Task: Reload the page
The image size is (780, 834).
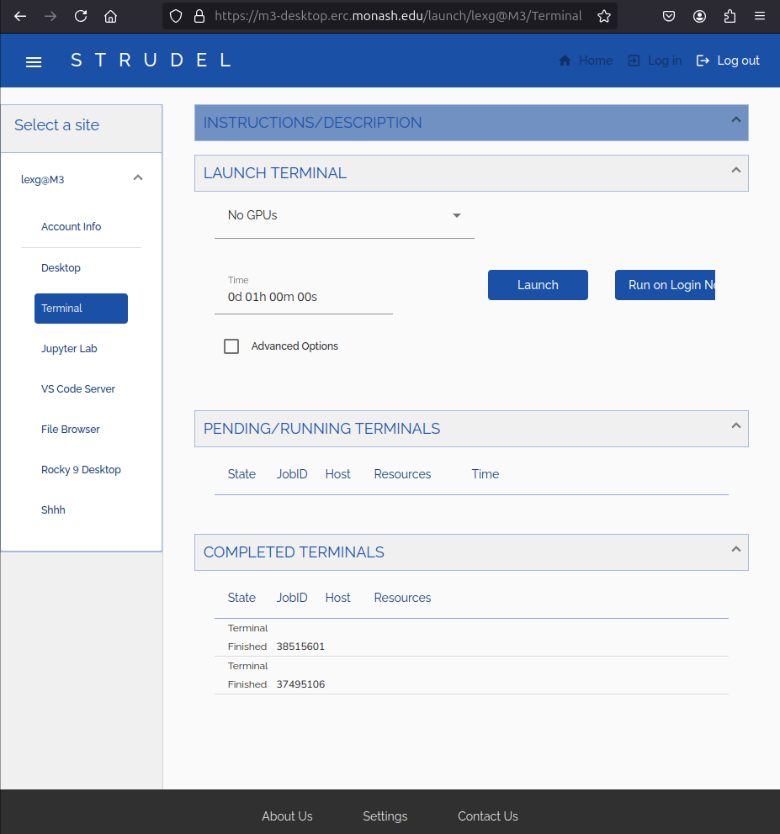Action: pyautogui.click(x=80, y=16)
